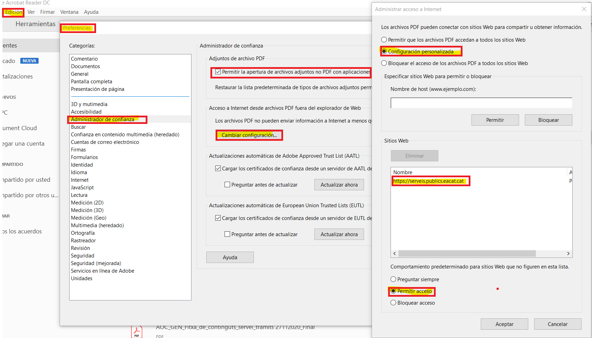The width and height of the screenshot is (592, 338).
Task: Click the Herramientas tab
Action: (35, 24)
